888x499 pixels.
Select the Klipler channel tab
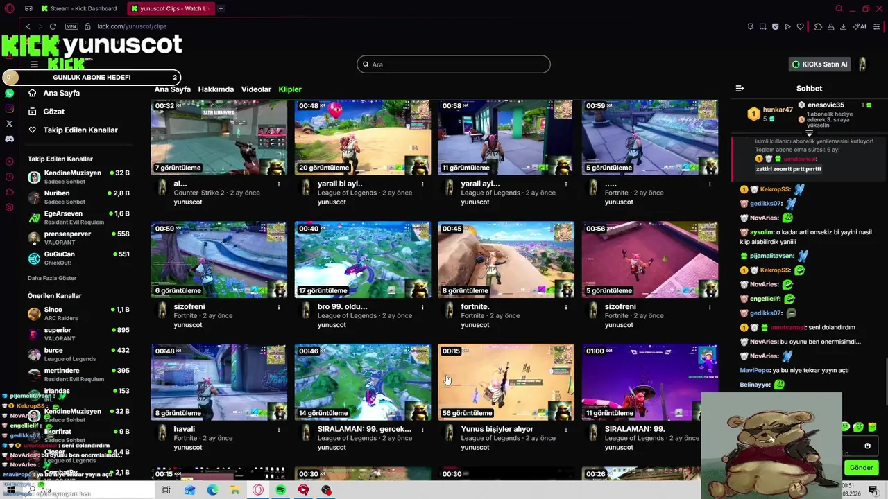[290, 89]
